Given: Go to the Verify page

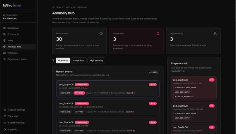Looking at the screenshot, I should tap(19, 40).
